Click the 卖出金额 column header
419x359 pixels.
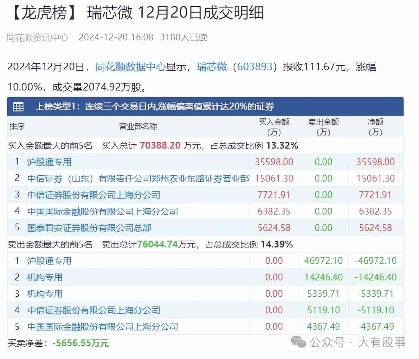(323, 127)
